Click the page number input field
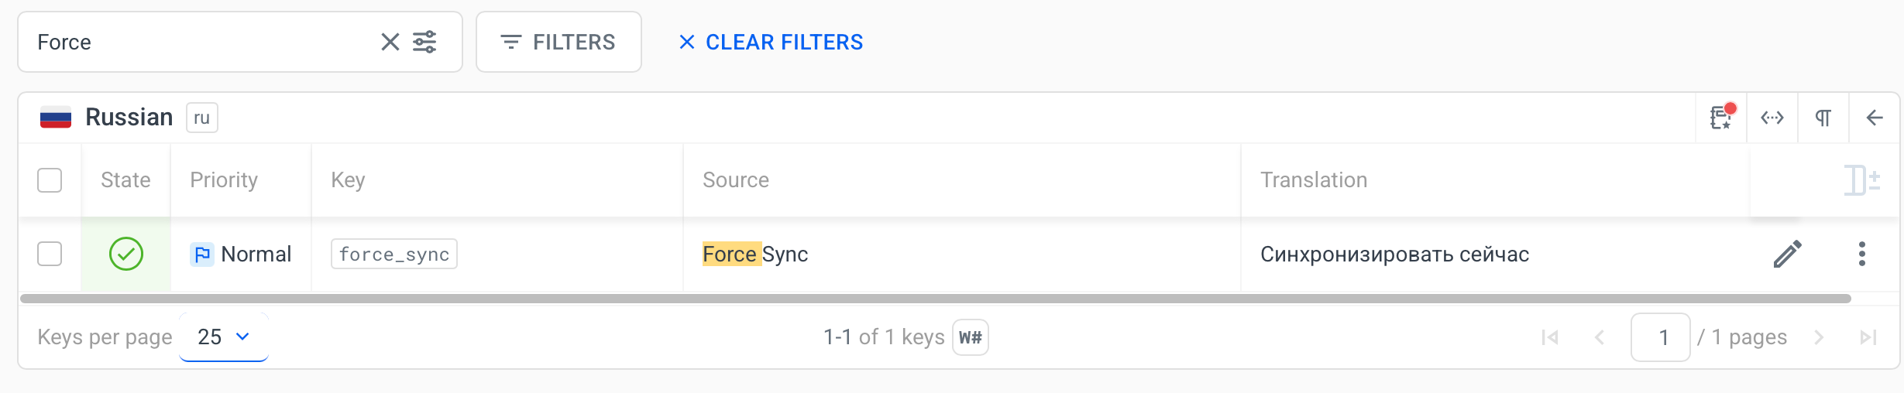Screen dimensions: 1904x393 (1660, 337)
